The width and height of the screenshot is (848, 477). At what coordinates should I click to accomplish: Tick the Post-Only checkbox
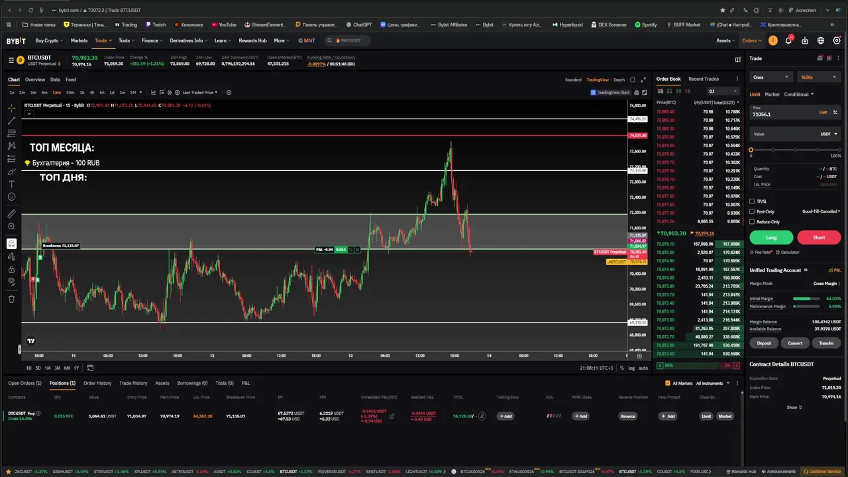coord(752,211)
